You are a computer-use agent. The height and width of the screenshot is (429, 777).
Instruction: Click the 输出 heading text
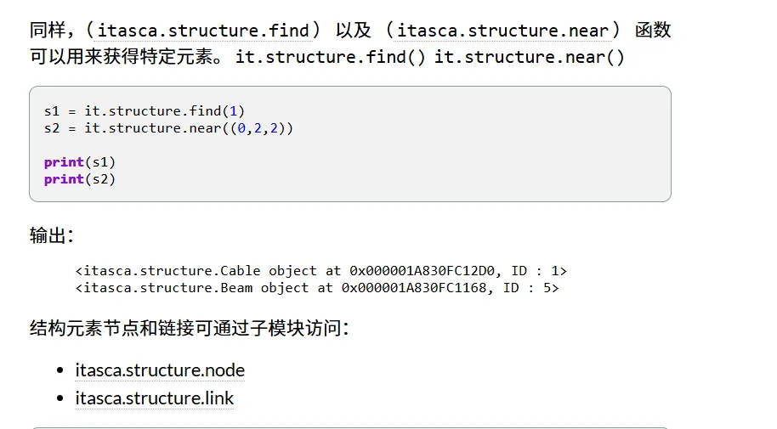[52, 235]
